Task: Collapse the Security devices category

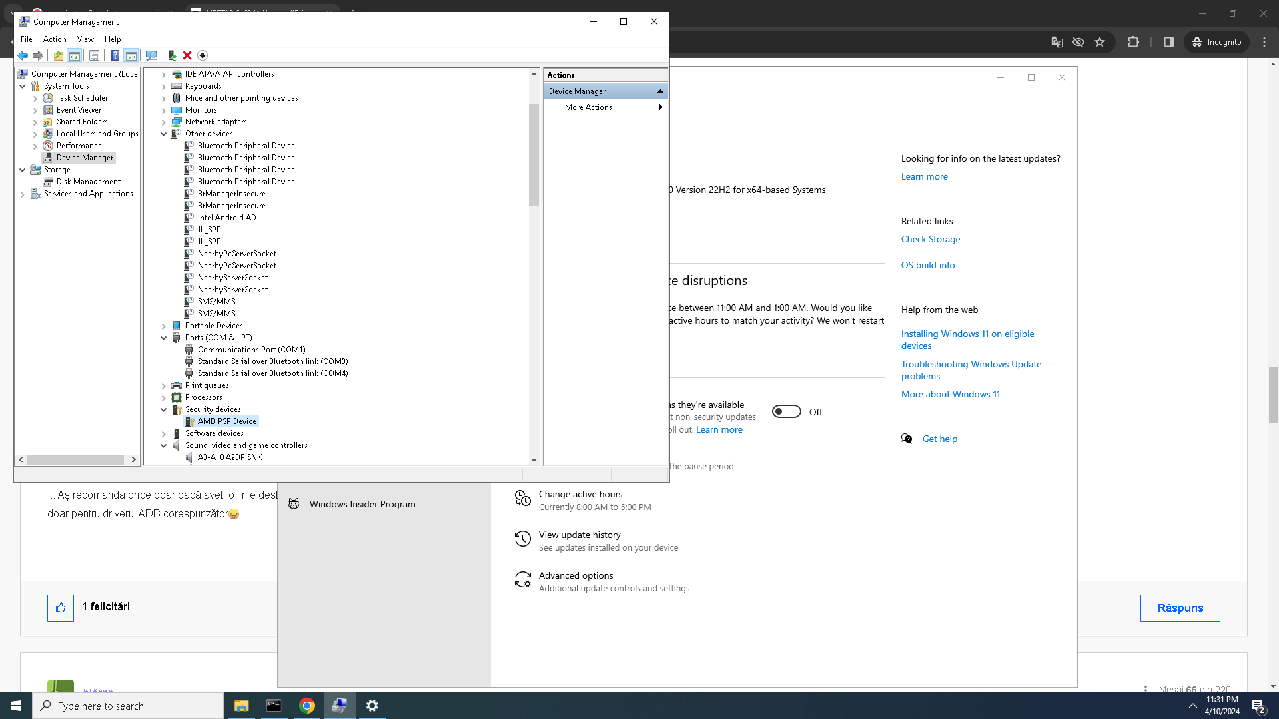Action: [x=164, y=409]
